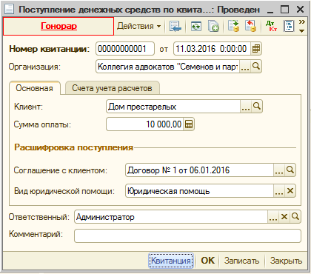Click the navigate-to-list toolbar icon
This screenshot has height=274, width=311.
[x=175, y=26]
